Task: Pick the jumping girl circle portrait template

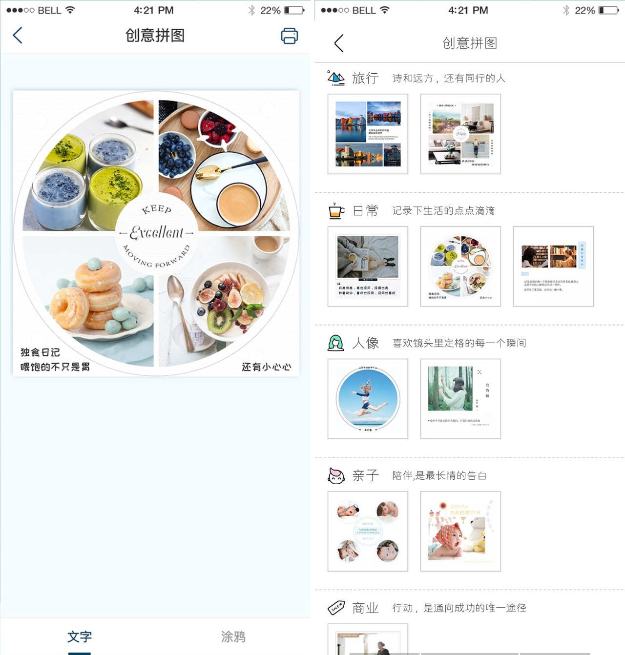Action: (368, 399)
